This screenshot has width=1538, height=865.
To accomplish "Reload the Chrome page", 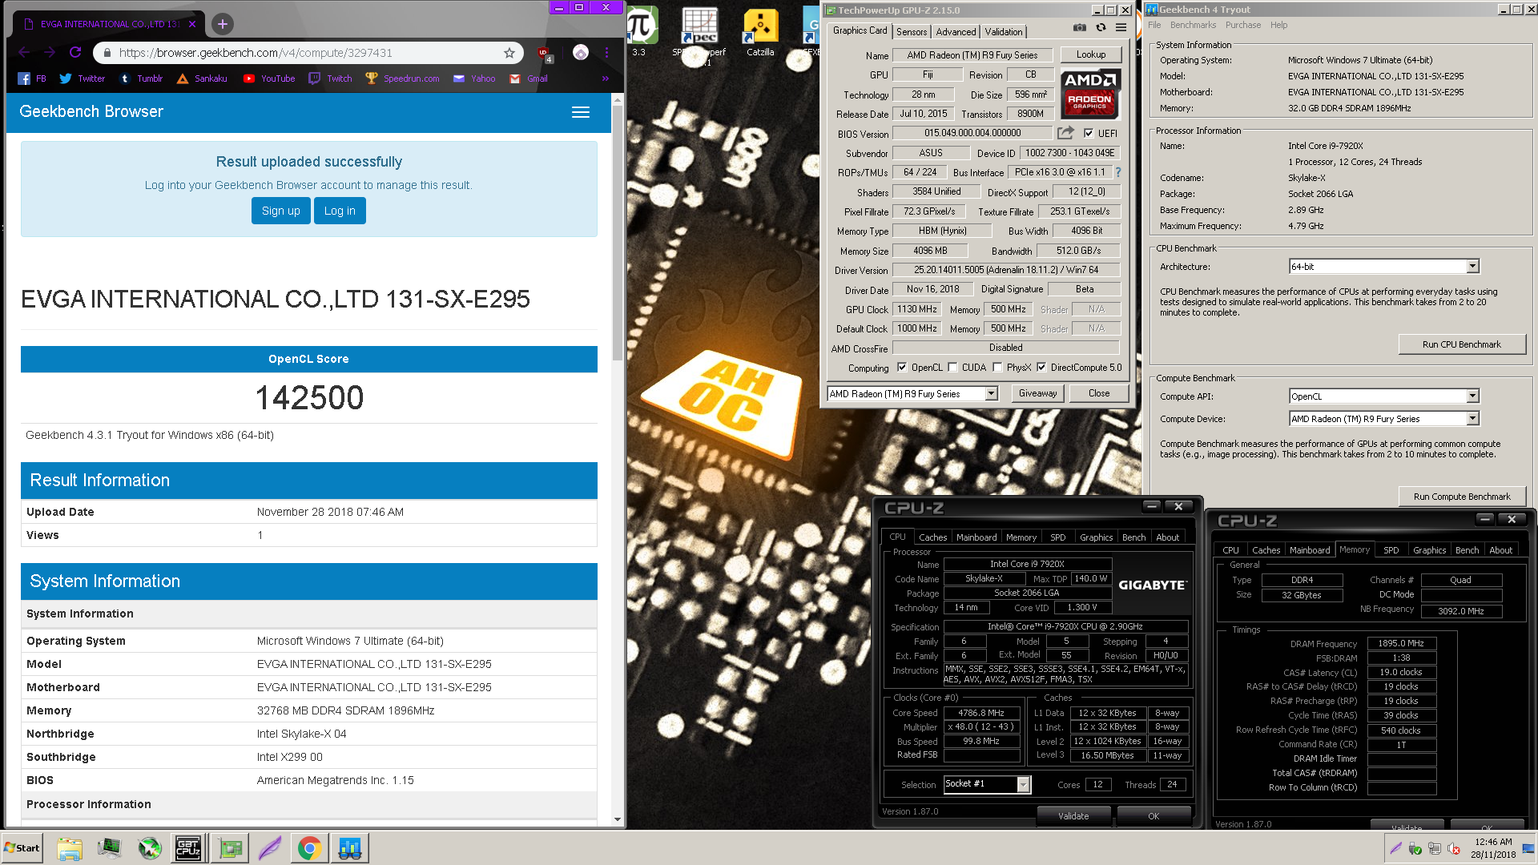I will tap(75, 52).
